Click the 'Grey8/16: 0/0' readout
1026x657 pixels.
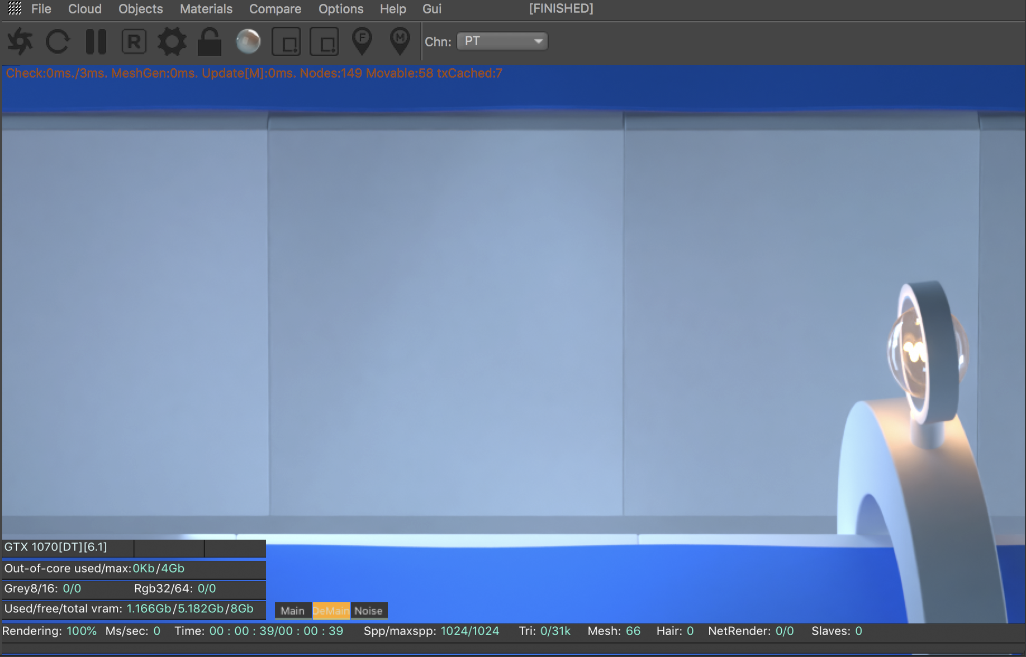[x=42, y=588]
